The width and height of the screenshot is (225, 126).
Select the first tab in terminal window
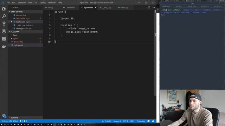(x=166, y=6)
